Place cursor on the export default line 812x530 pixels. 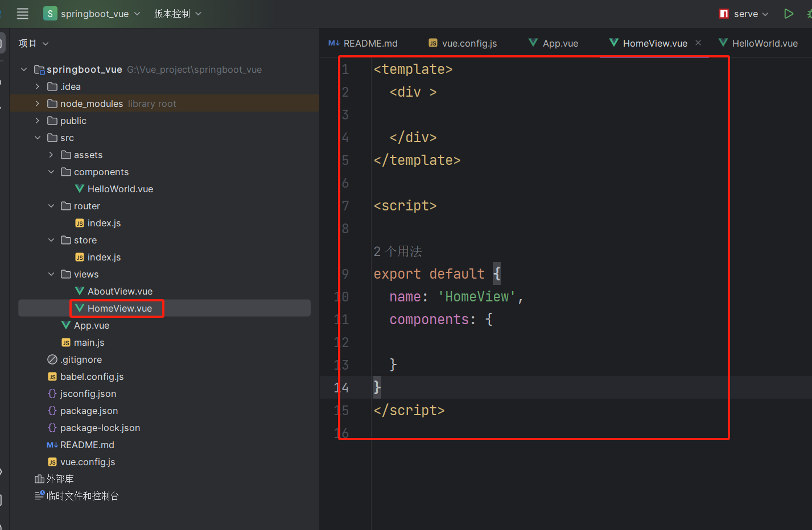pyautogui.click(x=437, y=274)
